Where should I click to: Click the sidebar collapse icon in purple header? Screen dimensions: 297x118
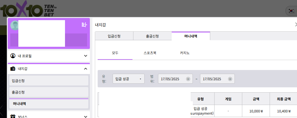click(x=84, y=25)
